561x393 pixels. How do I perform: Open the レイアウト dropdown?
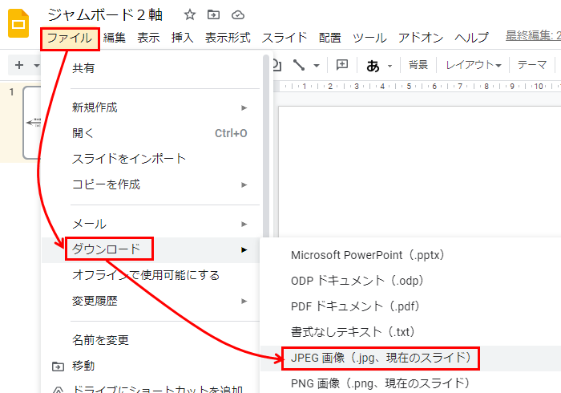(x=473, y=65)
